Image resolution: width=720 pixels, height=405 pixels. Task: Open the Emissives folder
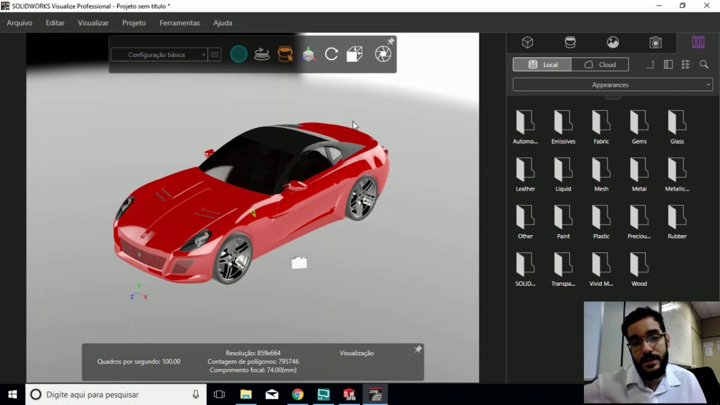pos(563,127)
